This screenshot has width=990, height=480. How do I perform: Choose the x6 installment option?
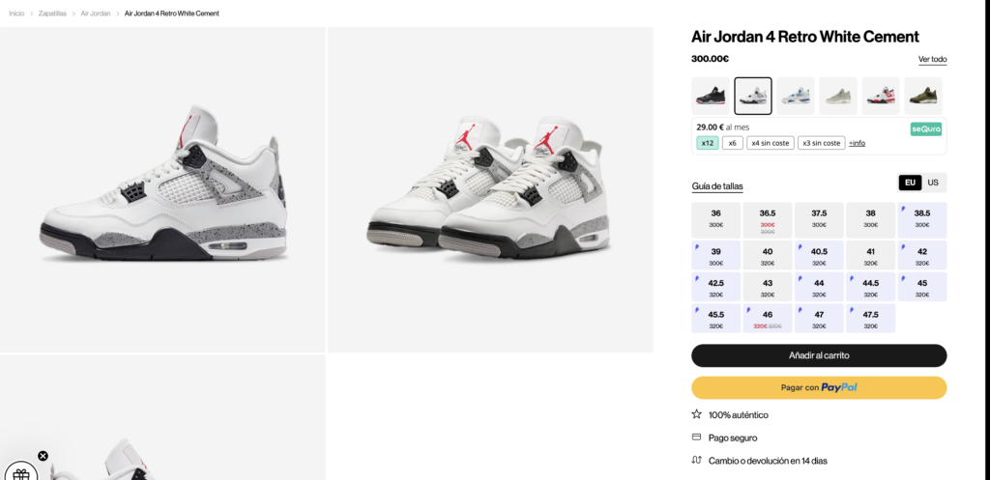point(733,143)
